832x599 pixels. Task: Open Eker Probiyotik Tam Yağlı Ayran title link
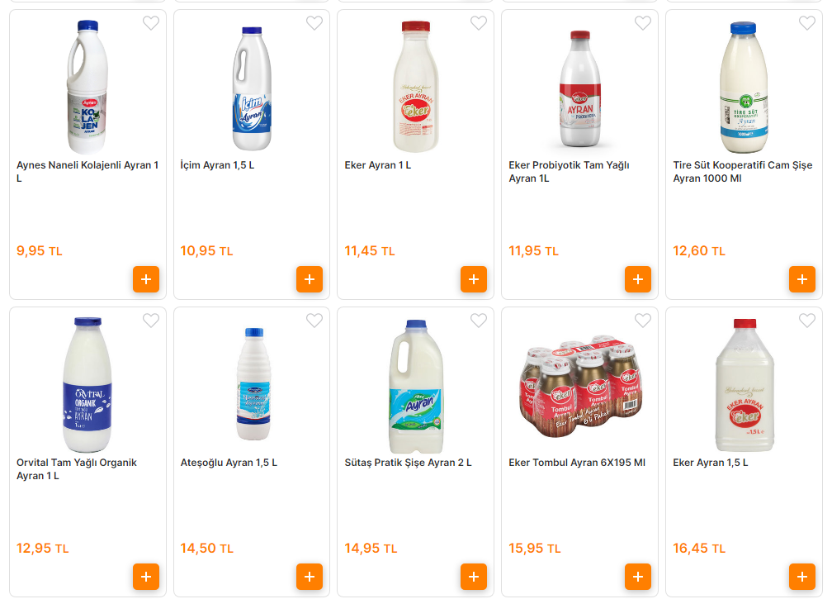pos(569,172)
